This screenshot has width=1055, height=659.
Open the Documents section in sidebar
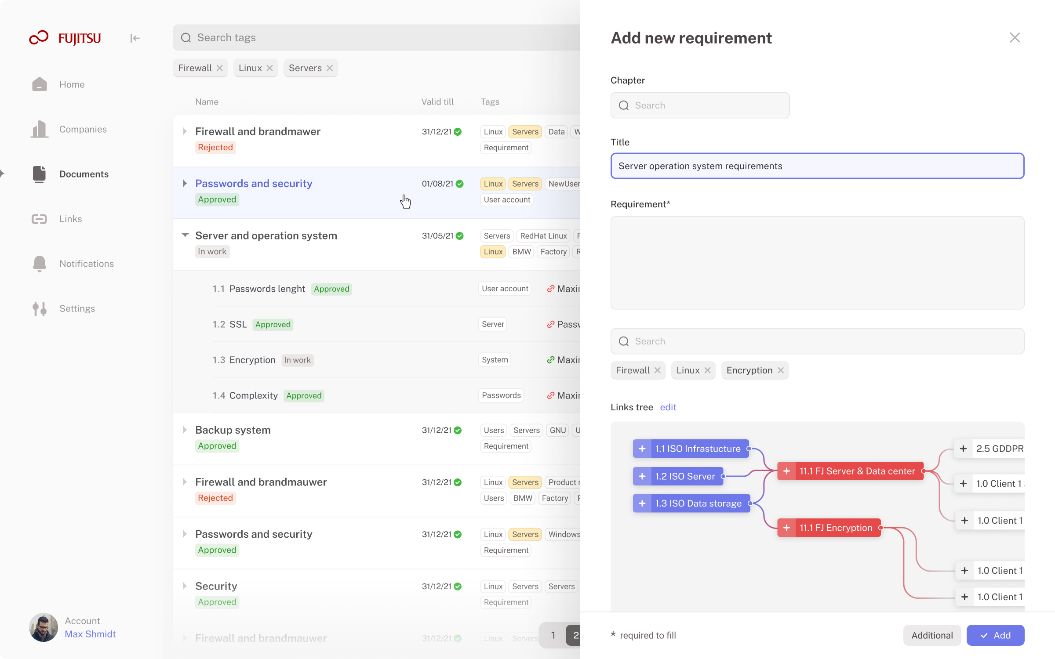[x=84, y=174]
